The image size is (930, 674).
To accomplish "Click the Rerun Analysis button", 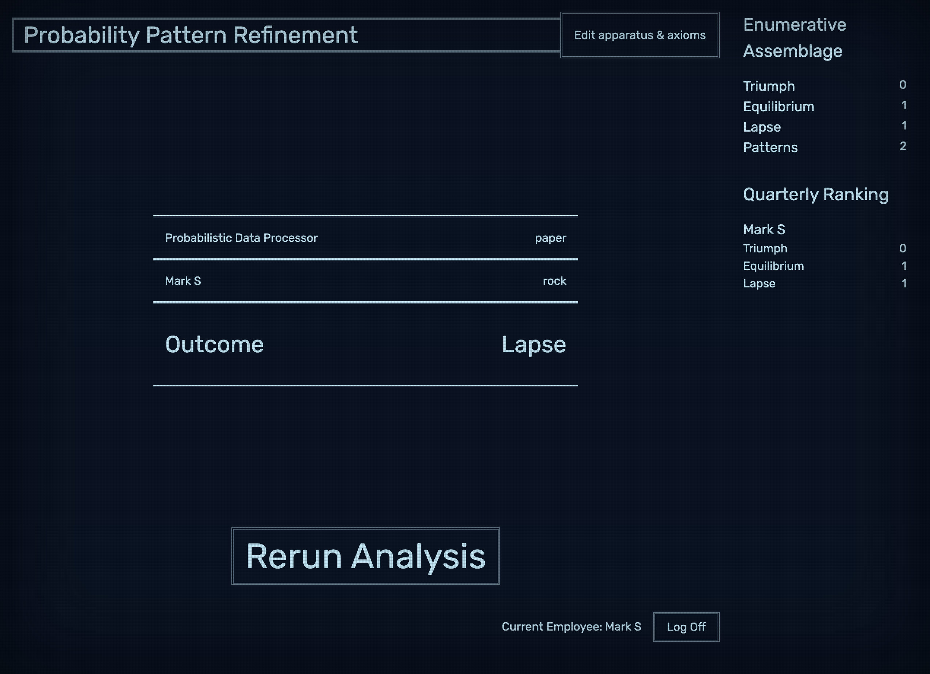I will tap(365, 556).
